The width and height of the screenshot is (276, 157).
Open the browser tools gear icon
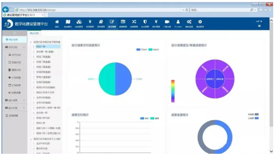click(270, 10)
